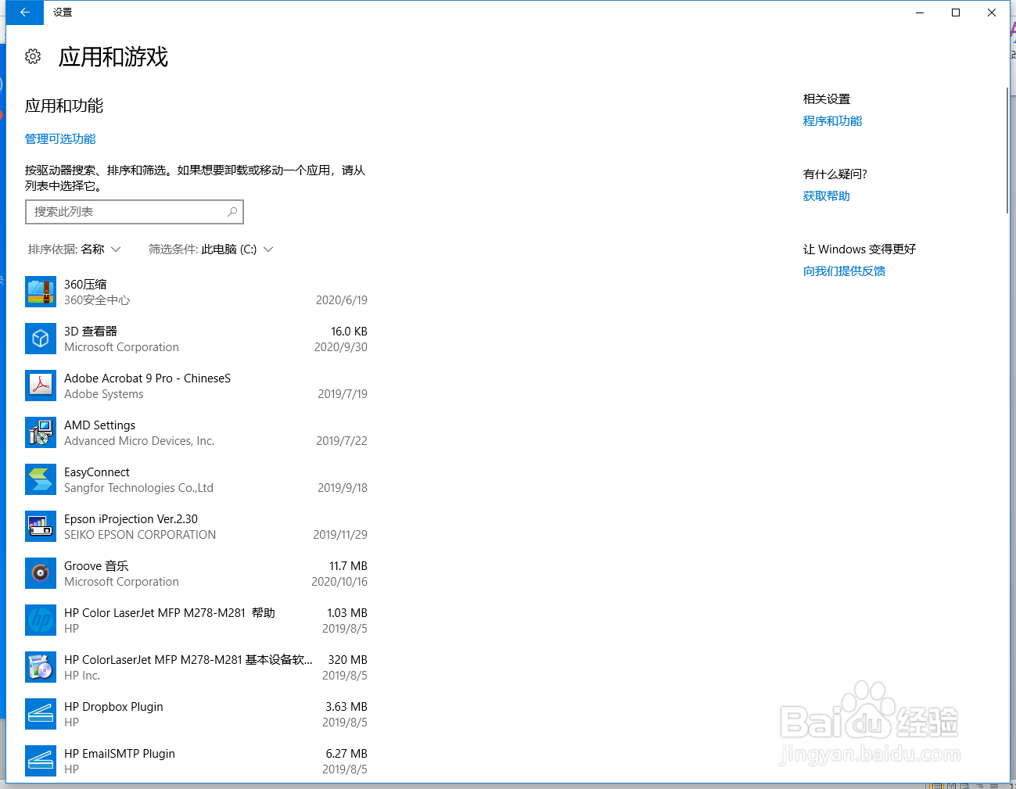Click the magnifier icon in search box
1016x789 pixels.
coord(232,212)
